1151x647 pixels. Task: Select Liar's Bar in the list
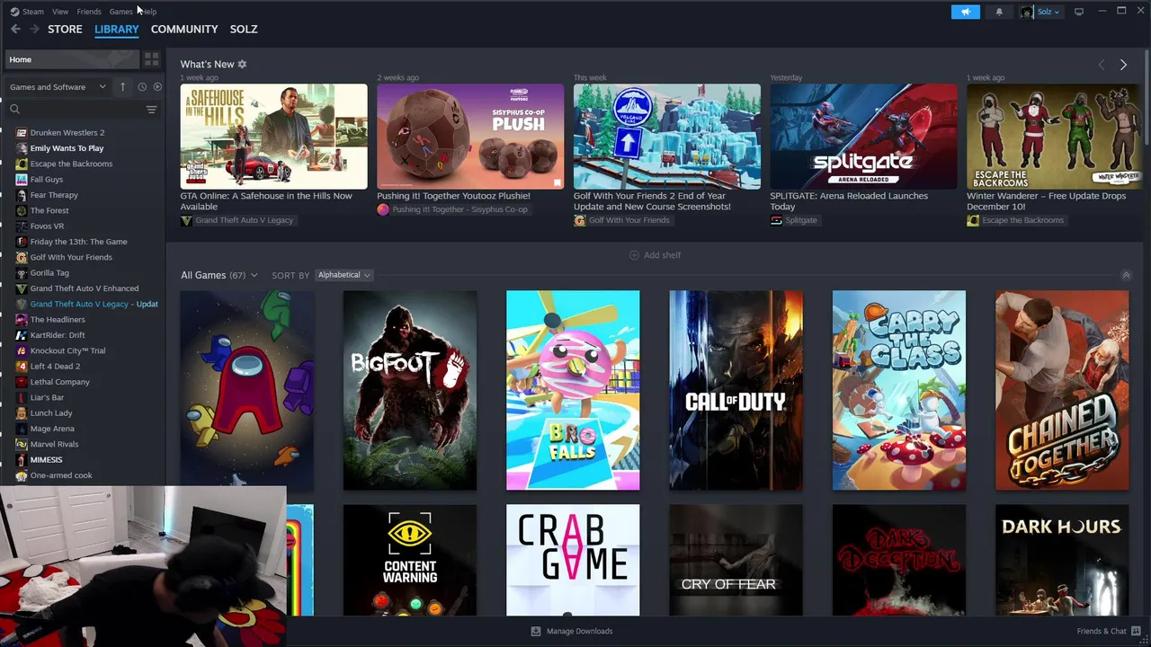(x=47, y=397)
